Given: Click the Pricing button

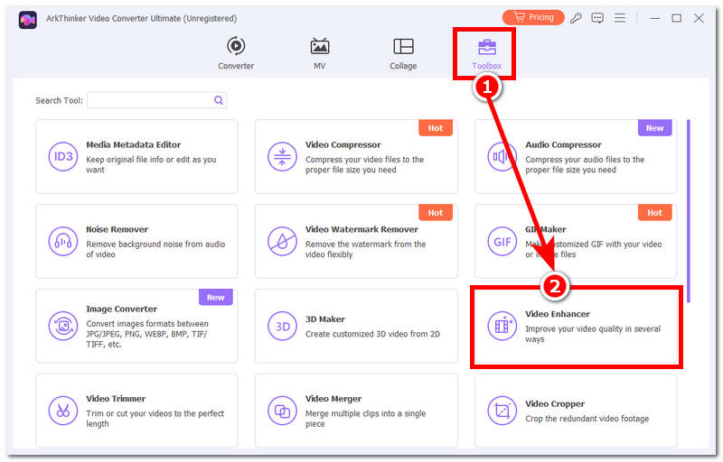Looking at the screenshot, I should coord(533,17).
